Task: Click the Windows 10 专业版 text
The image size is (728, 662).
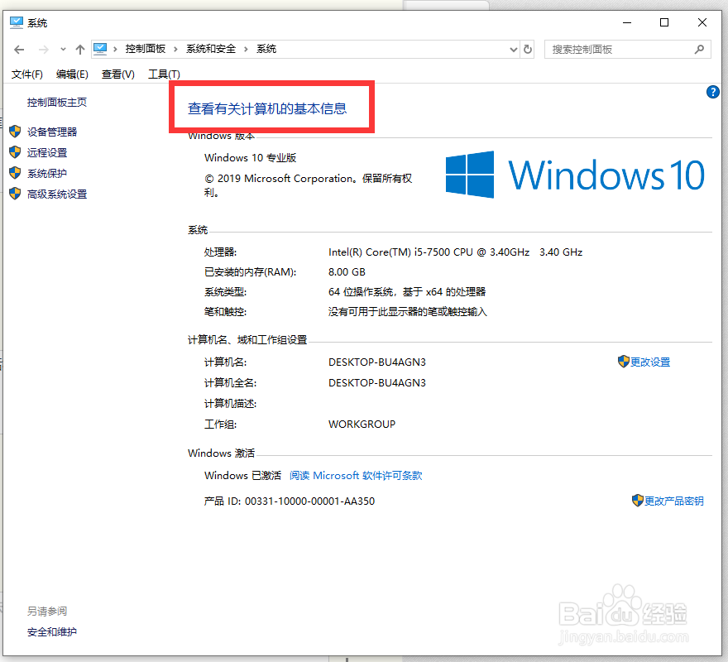Action: [x=250, y=158]
